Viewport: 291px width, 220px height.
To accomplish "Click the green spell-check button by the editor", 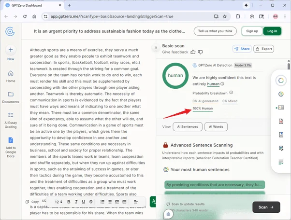I will point(153,202).
